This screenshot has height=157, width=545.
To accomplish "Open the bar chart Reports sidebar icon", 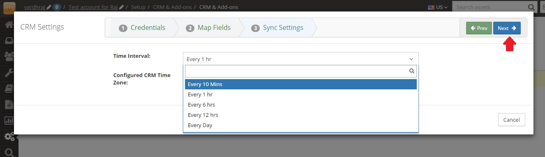I will [9, 121].
